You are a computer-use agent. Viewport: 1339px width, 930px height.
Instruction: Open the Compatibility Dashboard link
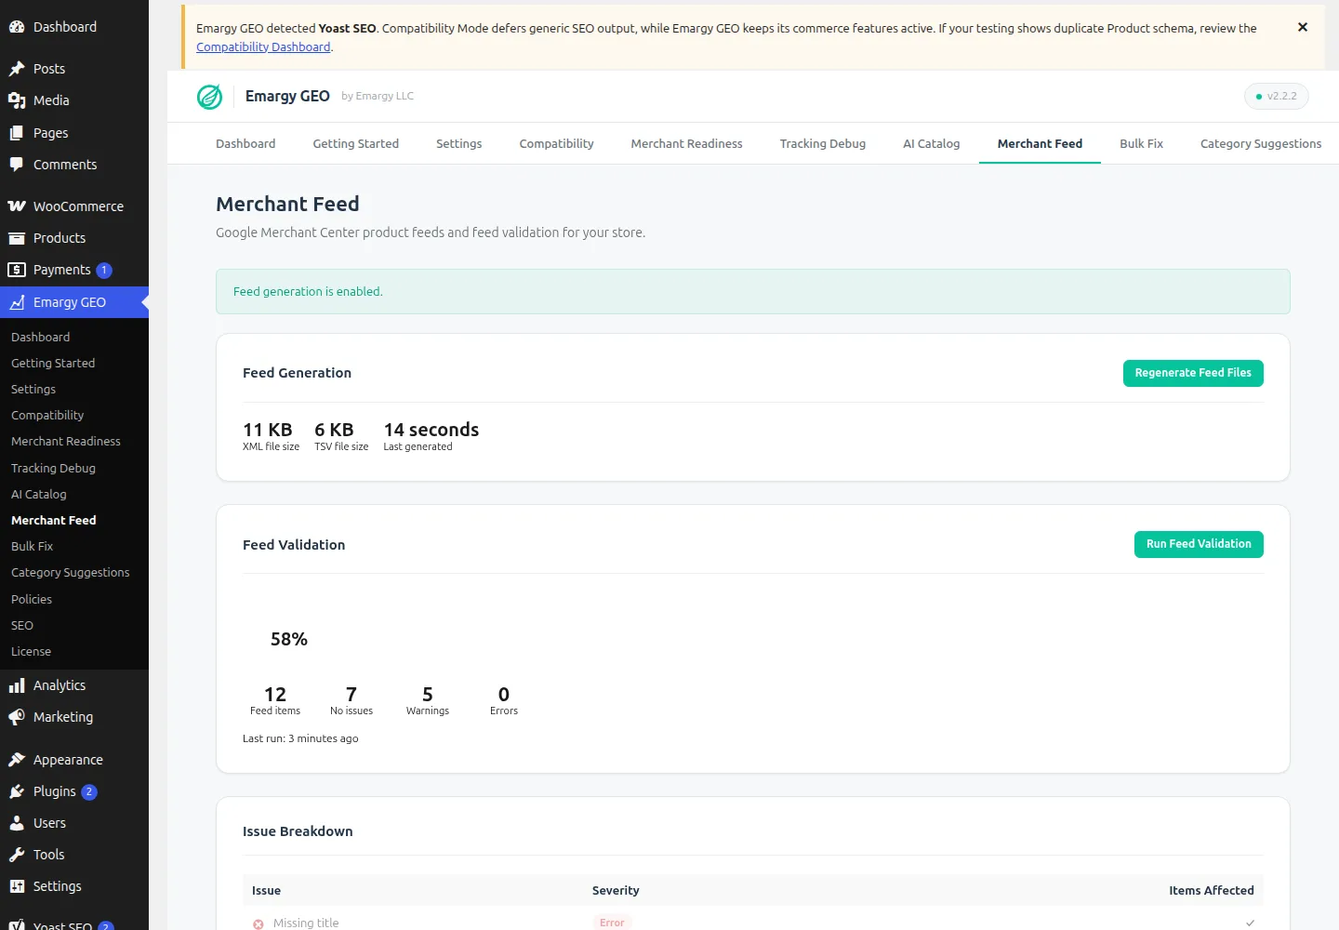(263, 47)
